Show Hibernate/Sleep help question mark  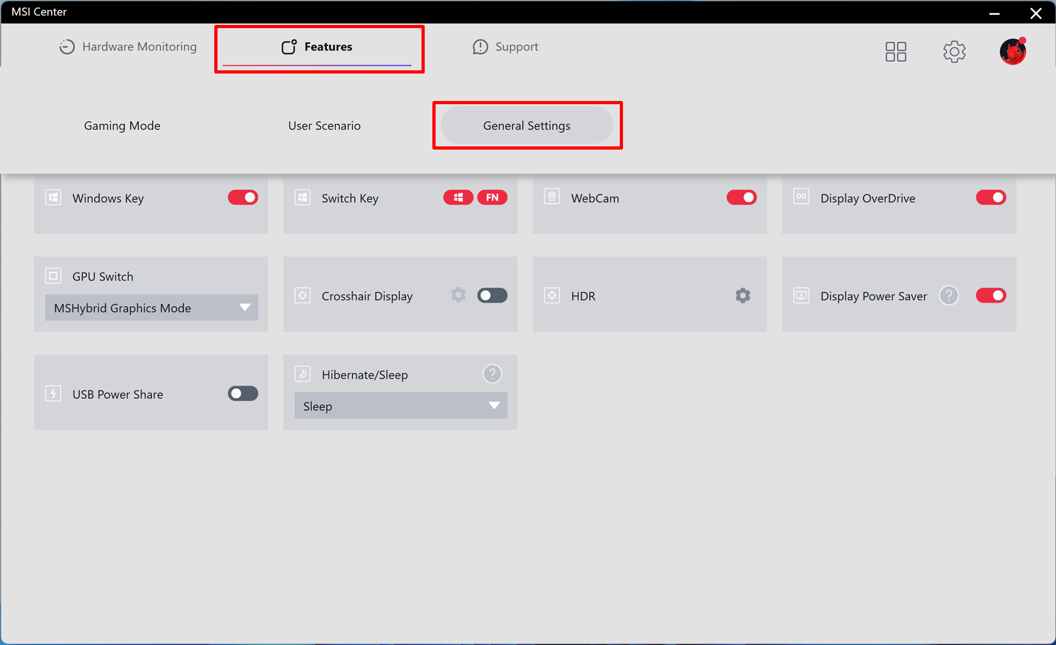coord(492,374)
